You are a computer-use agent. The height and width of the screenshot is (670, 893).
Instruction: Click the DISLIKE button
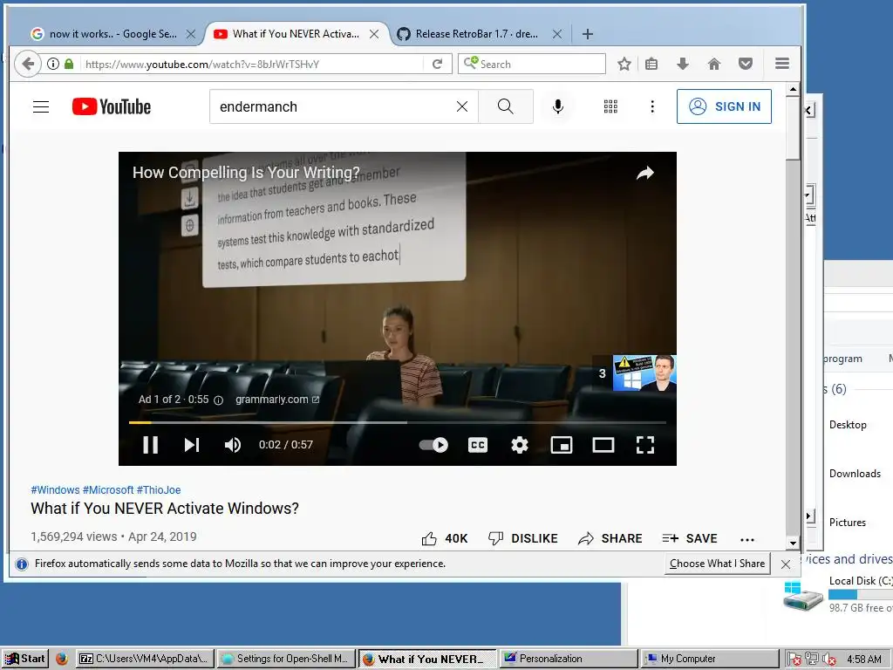point(523,538)
